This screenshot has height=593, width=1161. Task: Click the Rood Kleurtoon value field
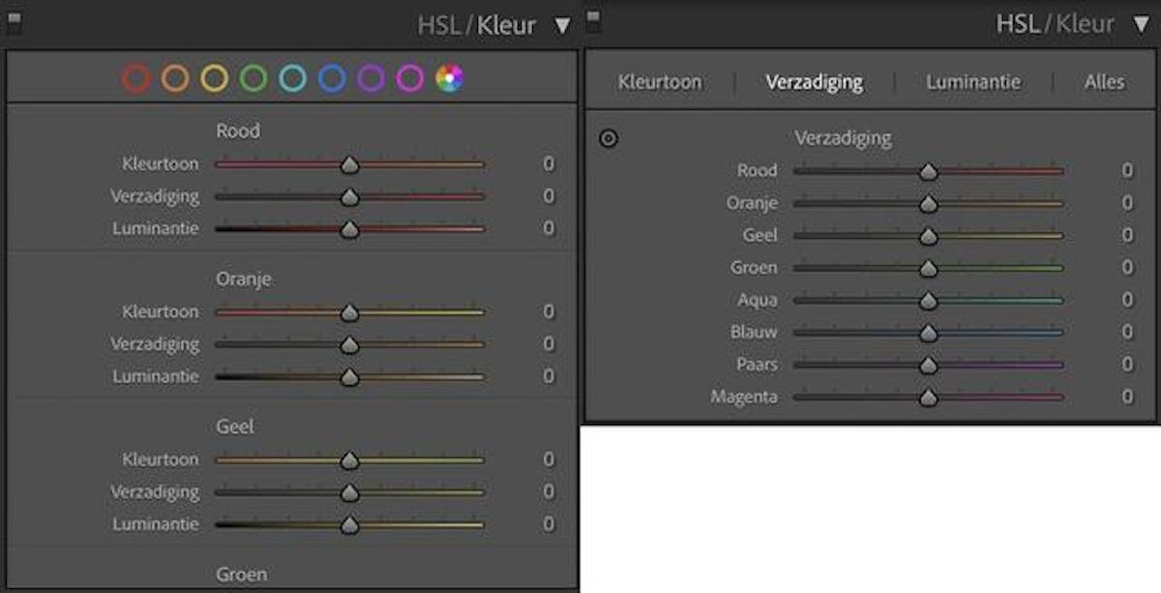[x=549, y=163]
